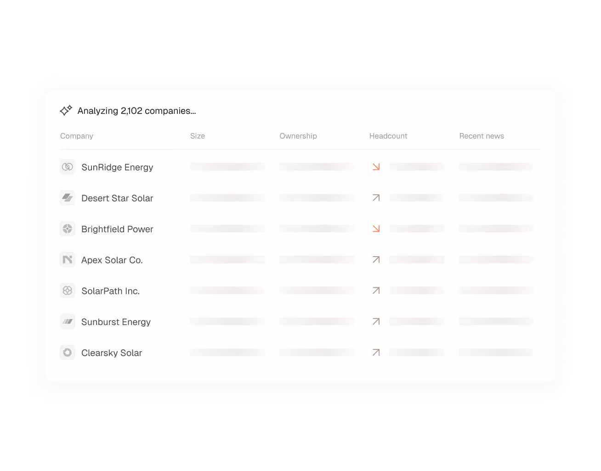Click the Ownership column header
601x471 pixels.
[298, 136]
